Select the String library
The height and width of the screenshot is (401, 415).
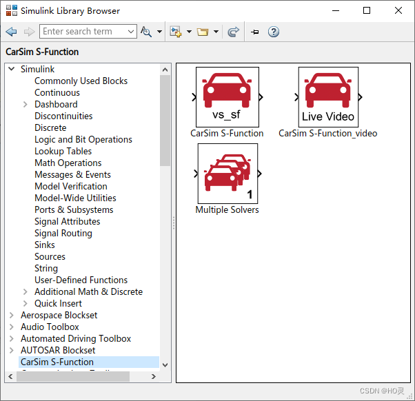[46, 268]
